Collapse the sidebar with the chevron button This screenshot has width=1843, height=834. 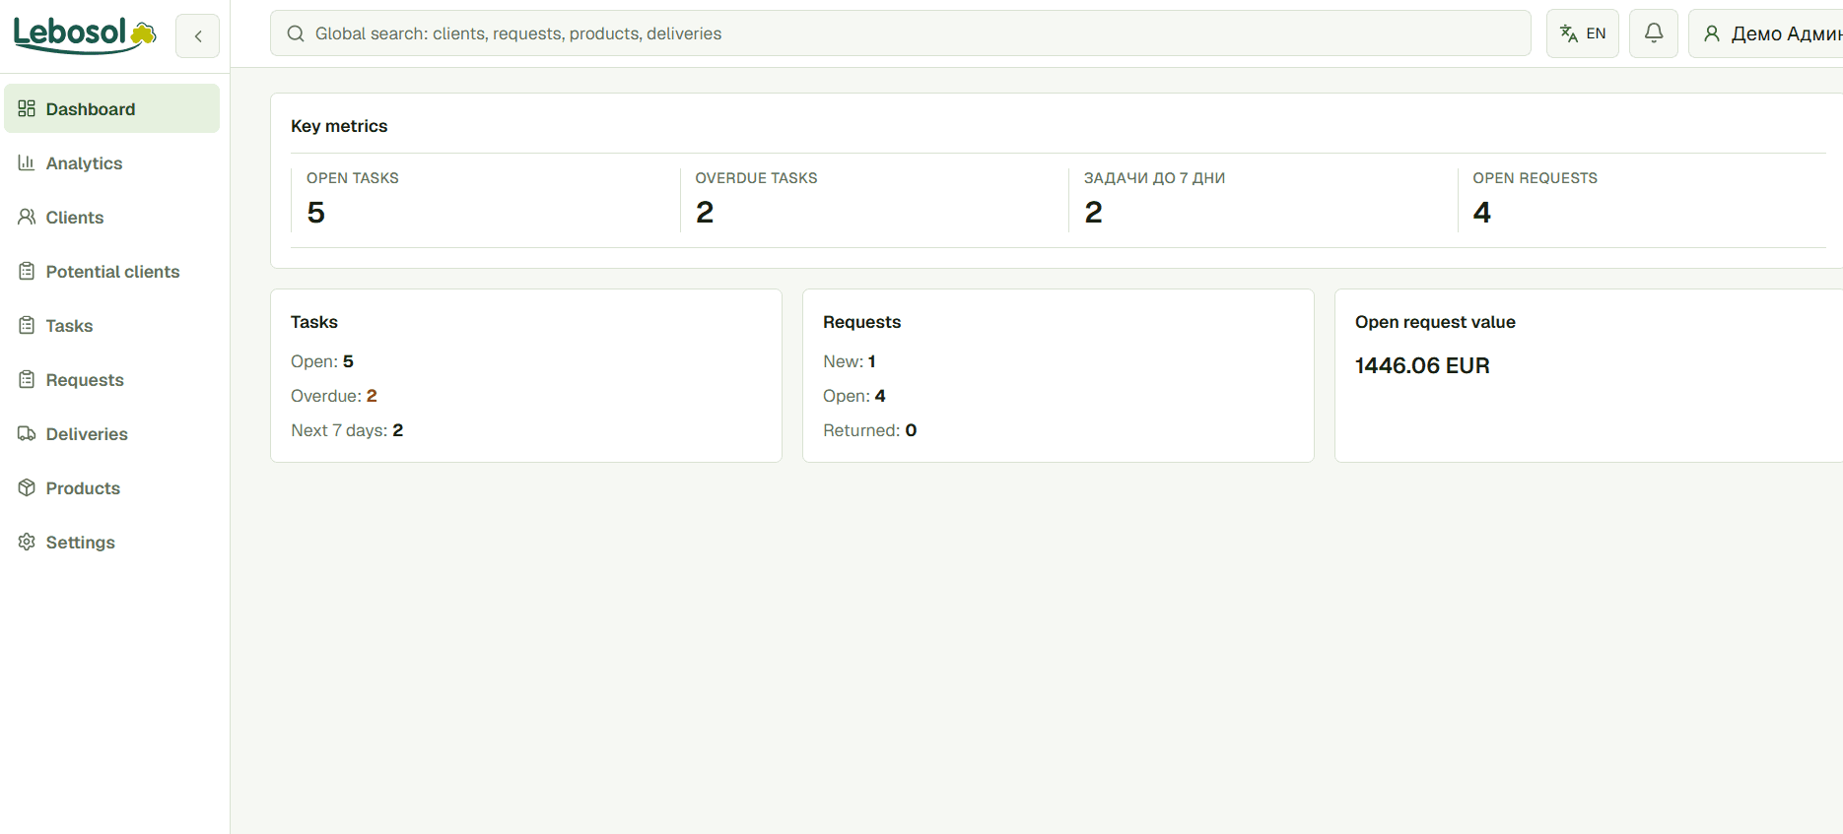198,36
